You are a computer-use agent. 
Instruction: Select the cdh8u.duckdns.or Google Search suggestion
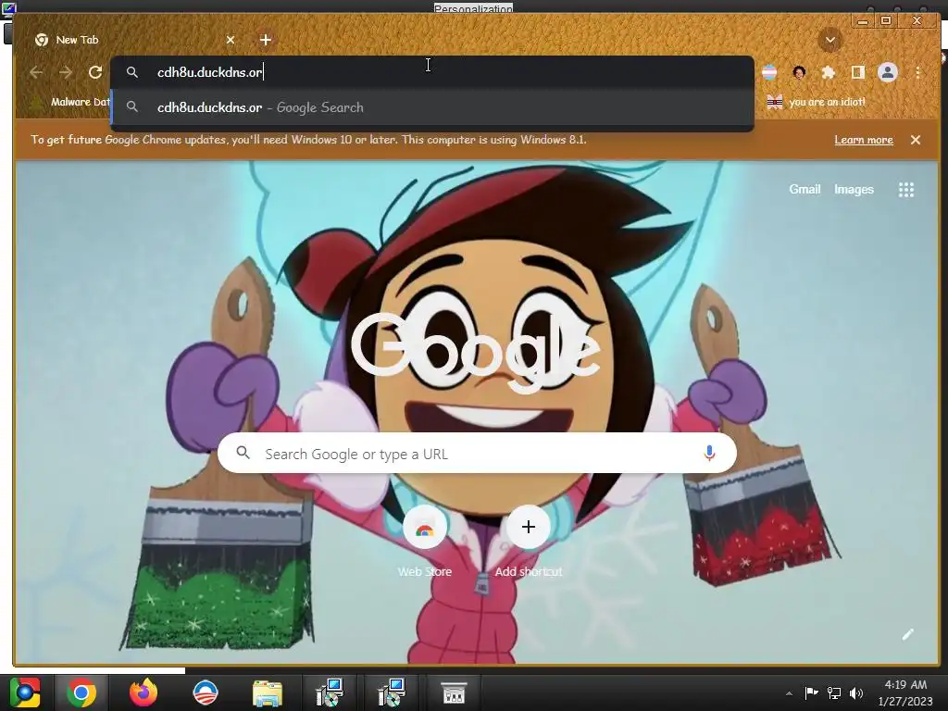coord(432,107)
